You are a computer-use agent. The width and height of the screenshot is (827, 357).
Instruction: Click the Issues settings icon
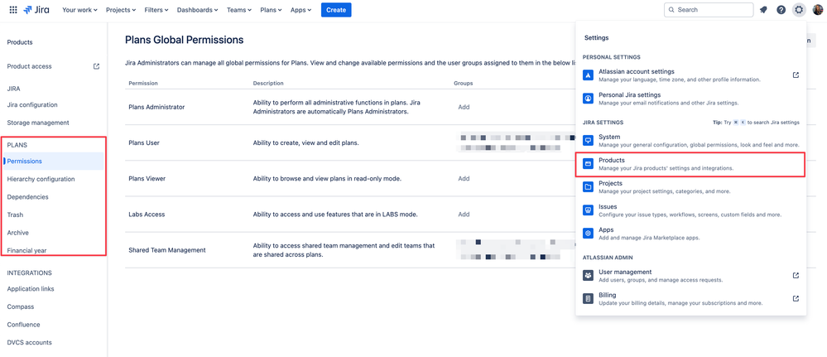[588, 210]
